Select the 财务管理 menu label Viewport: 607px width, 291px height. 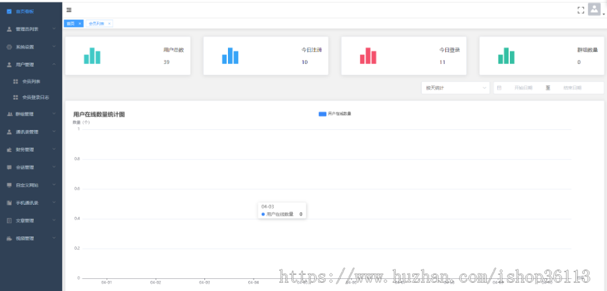tap(25, 150)
